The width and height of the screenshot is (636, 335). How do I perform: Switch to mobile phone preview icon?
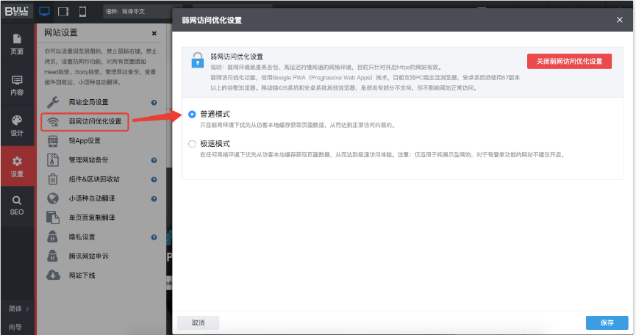click(x=82, y=12)
